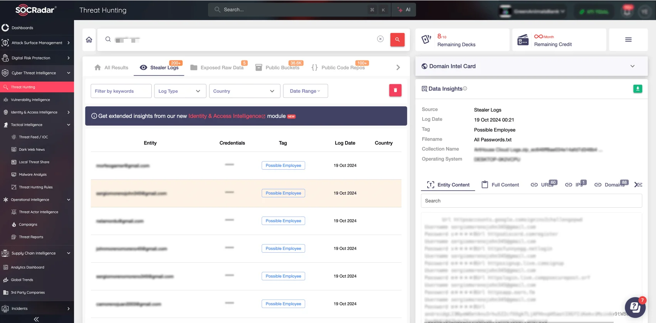The height and width of the screenshot is (323, 656).
Task: Click red search magnifier button
Action: pos(397,39)
